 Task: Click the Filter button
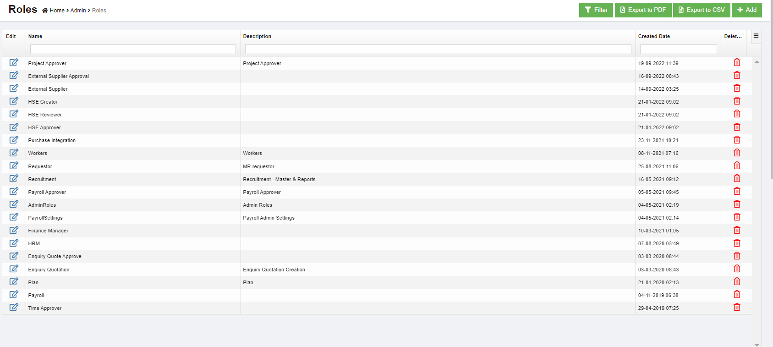tap(596, 10)
